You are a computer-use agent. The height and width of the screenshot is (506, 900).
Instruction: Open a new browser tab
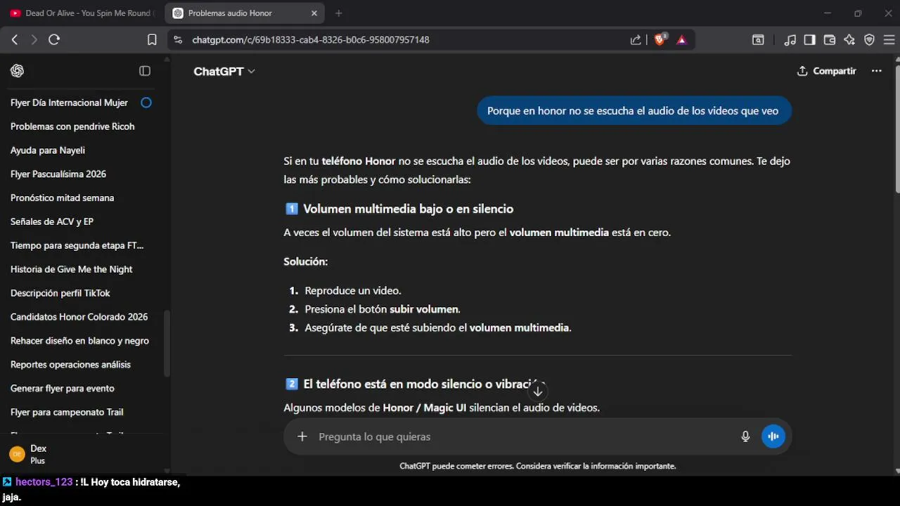click(x=339, y=13)
